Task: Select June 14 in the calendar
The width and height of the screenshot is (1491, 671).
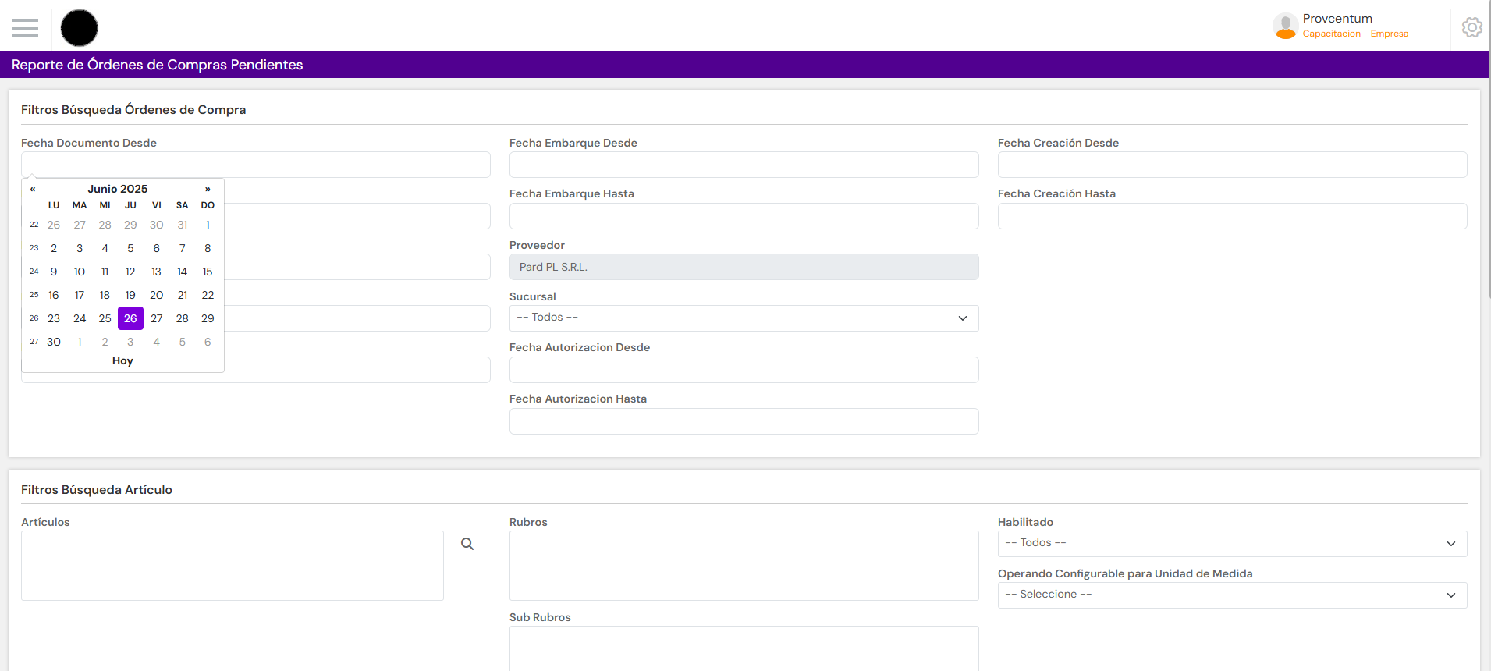Action: [182, 272]
